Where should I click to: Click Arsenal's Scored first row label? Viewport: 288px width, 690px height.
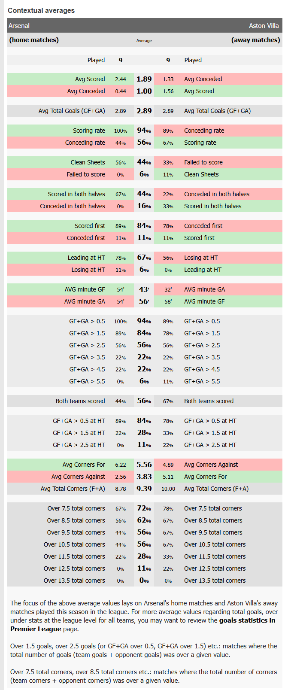(90, 226)
